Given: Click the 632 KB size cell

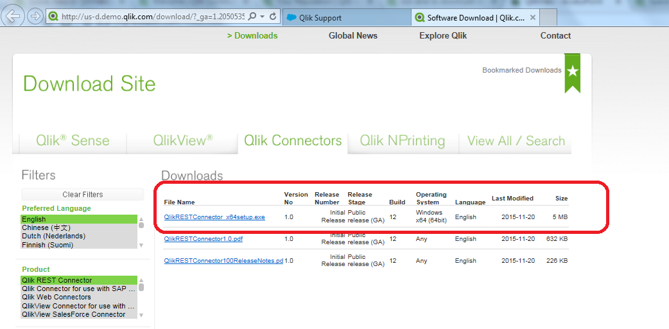Looking at the screenshot, I should (557, 239).
